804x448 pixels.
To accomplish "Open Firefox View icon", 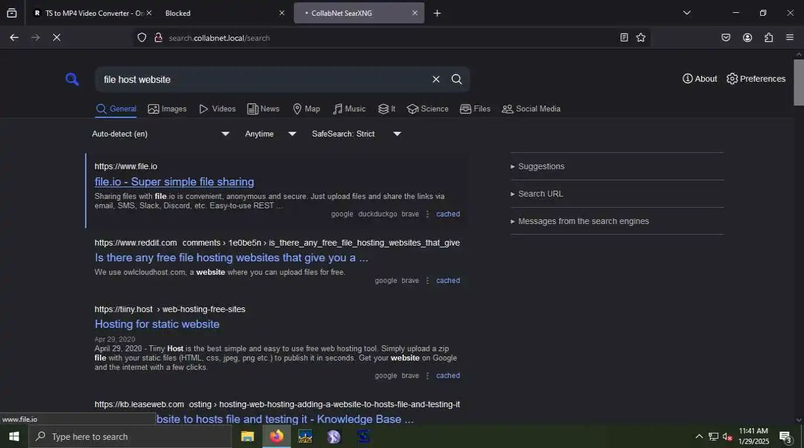I will pyautogui.click(x=12, y=13).
